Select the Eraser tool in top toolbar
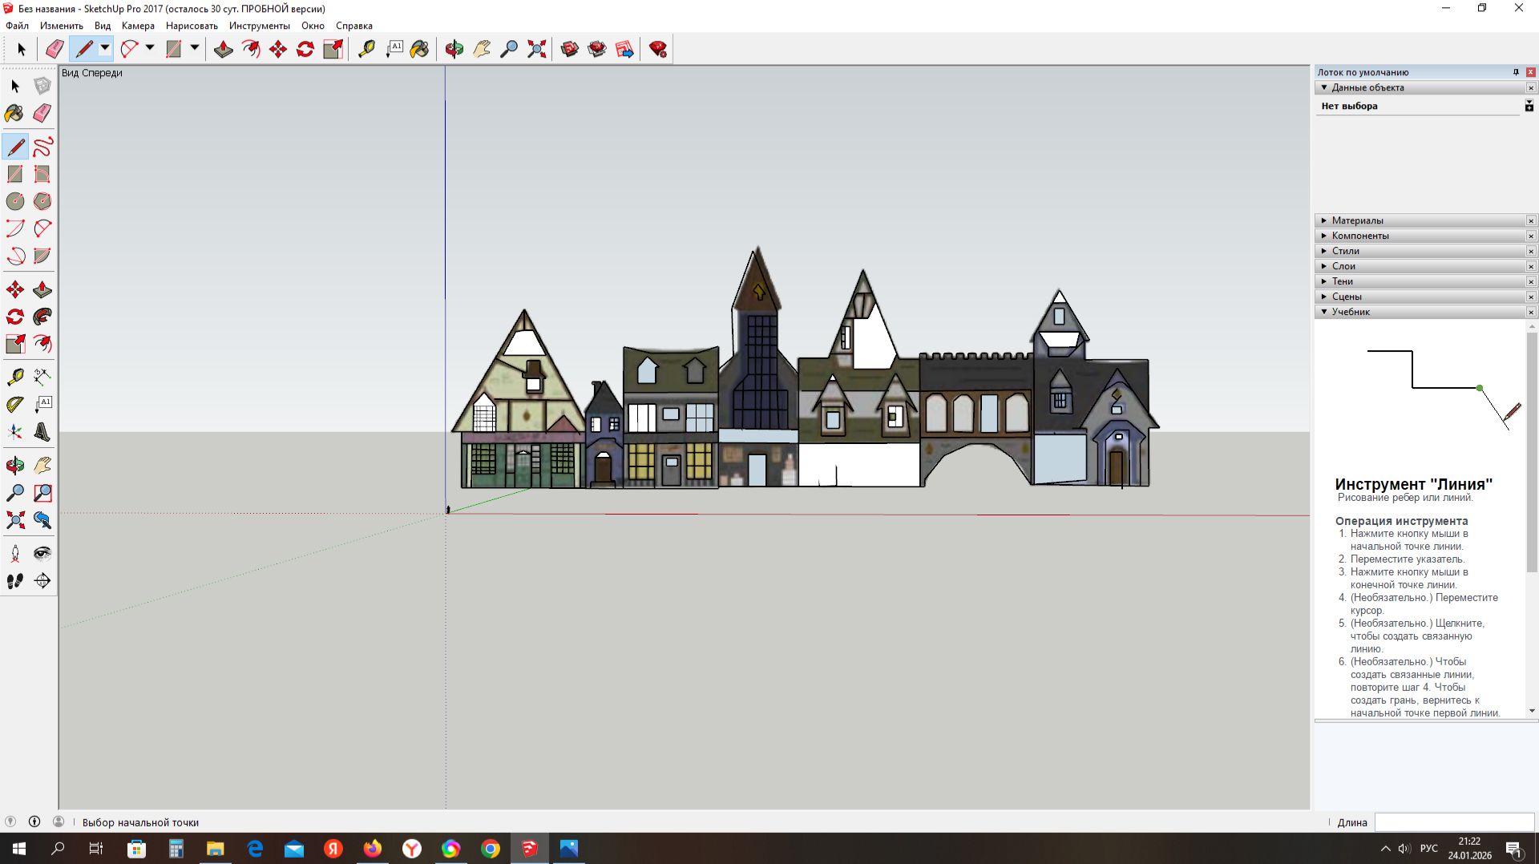The image size is (1539, 864). click(x=55, y=50)
